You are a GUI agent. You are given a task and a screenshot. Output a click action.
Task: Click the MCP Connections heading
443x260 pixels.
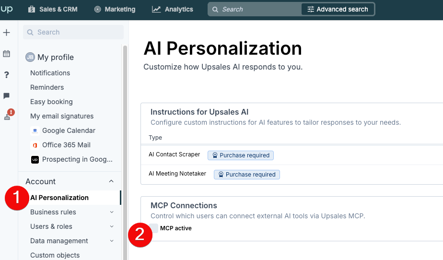click(184, 205)
